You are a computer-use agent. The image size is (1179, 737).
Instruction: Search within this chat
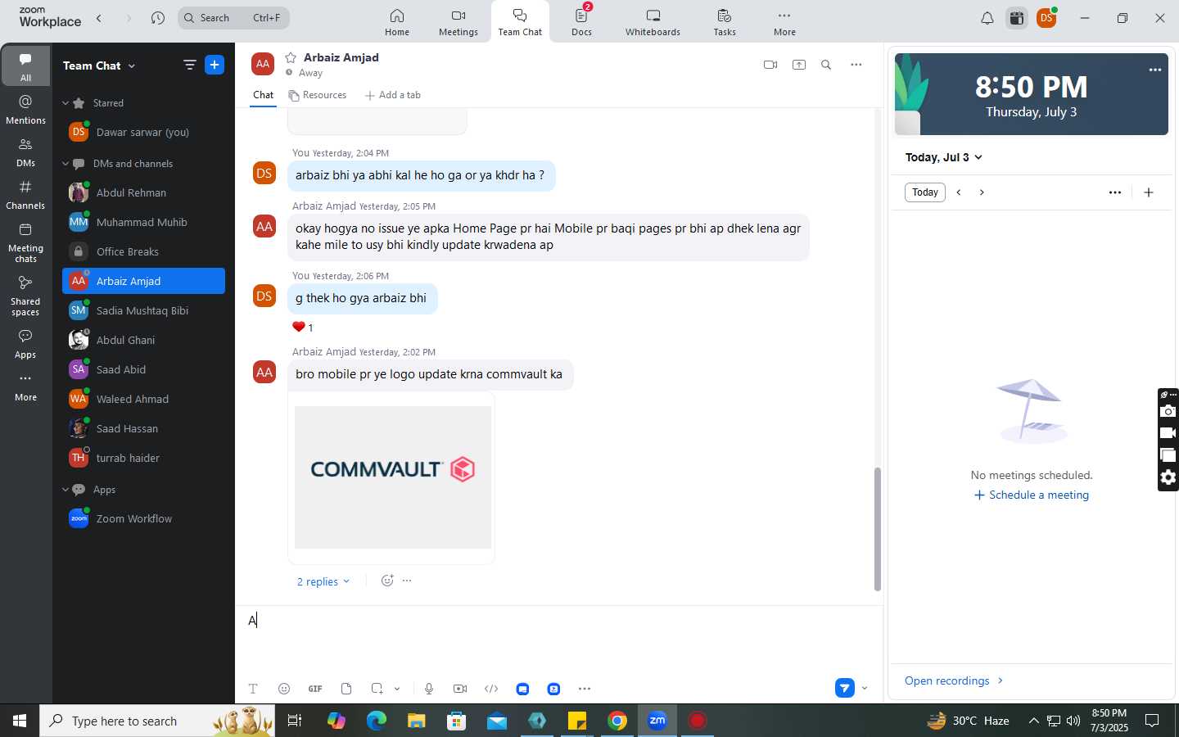(826, 65)
